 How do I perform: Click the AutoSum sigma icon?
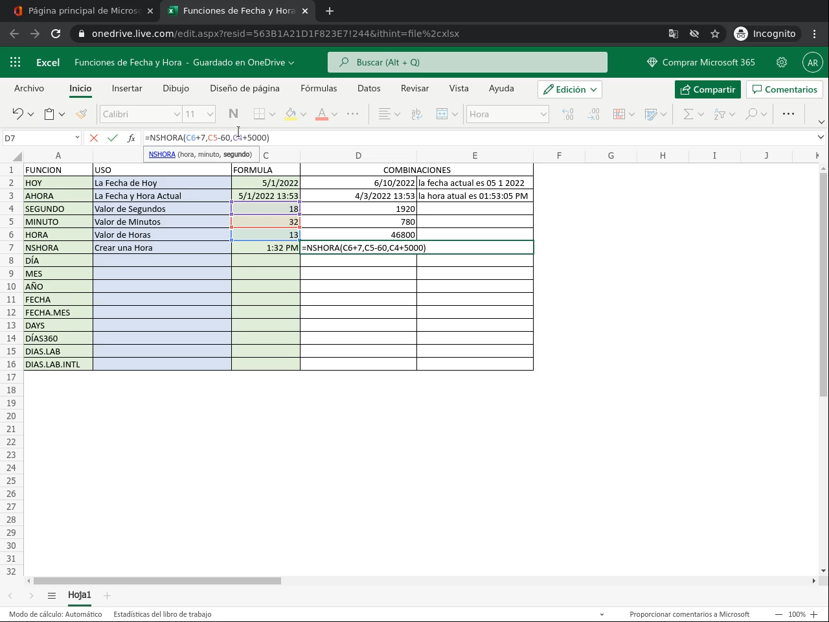[x=688, y=114]
